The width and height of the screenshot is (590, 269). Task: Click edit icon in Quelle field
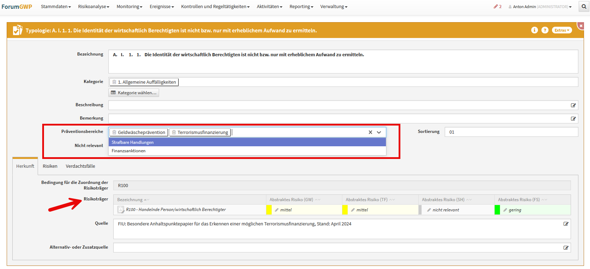[566, 224]
